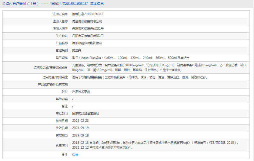The image size is (254, 161).
Task: Click the 注册证编号 row label
Action: pos(60,14)
